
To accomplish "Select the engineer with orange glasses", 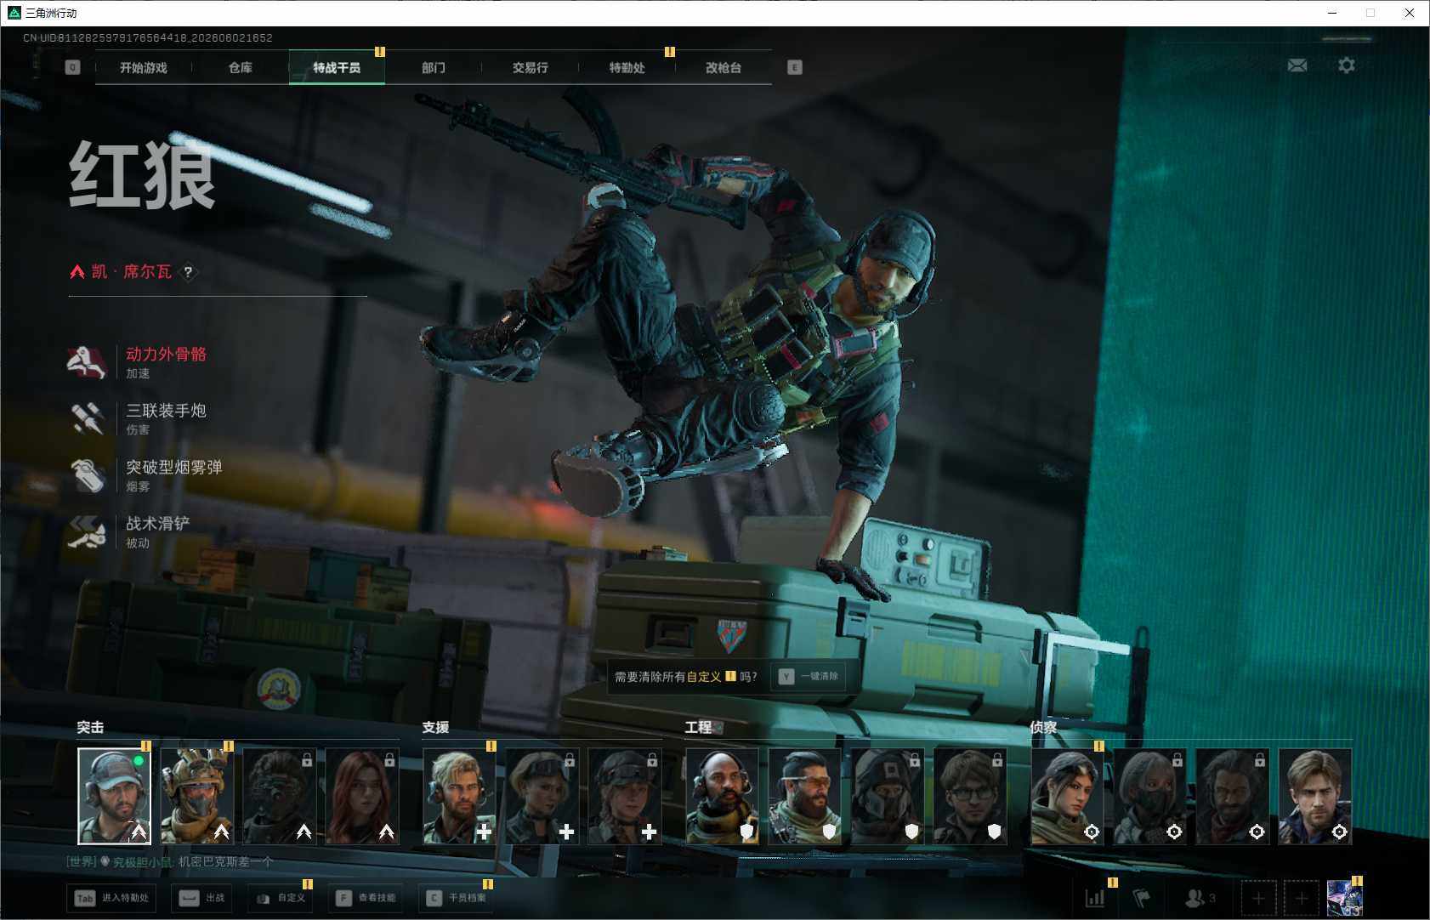I will point(804,797).
